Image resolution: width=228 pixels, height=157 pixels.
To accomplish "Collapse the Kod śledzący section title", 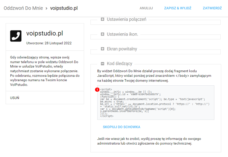I will pyautogui.click(x=119, y=63).
